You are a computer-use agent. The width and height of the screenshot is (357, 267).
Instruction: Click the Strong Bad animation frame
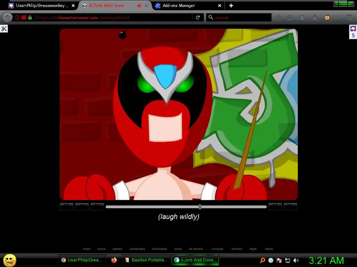[179, 114]
